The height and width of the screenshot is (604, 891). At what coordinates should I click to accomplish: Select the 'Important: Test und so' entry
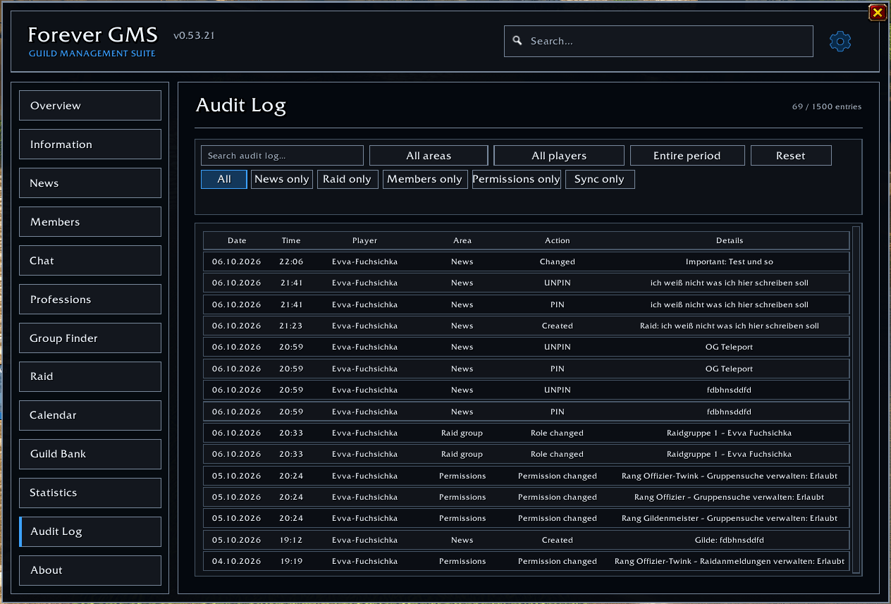click(x=527, y=261)
